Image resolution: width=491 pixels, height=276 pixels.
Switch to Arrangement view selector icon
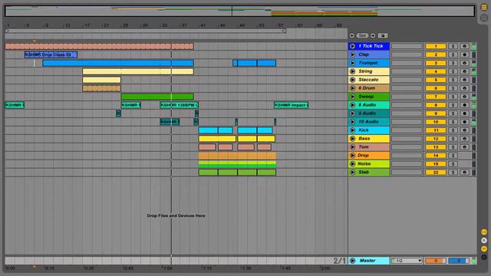pos(484,7)
